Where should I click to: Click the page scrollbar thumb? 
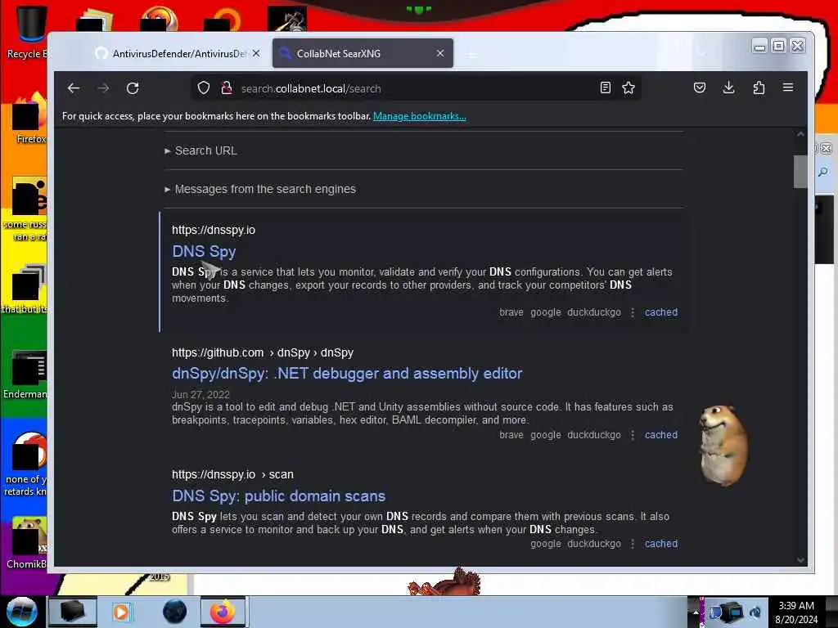coord(800,172)
